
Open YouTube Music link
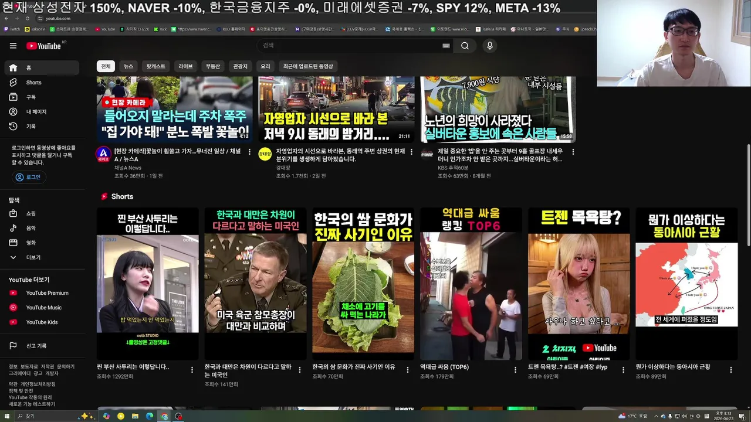coord(42,308)
